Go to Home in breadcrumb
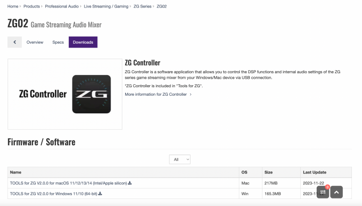The image size is (362, 206). pyautogui.click(x=13, y=6)
